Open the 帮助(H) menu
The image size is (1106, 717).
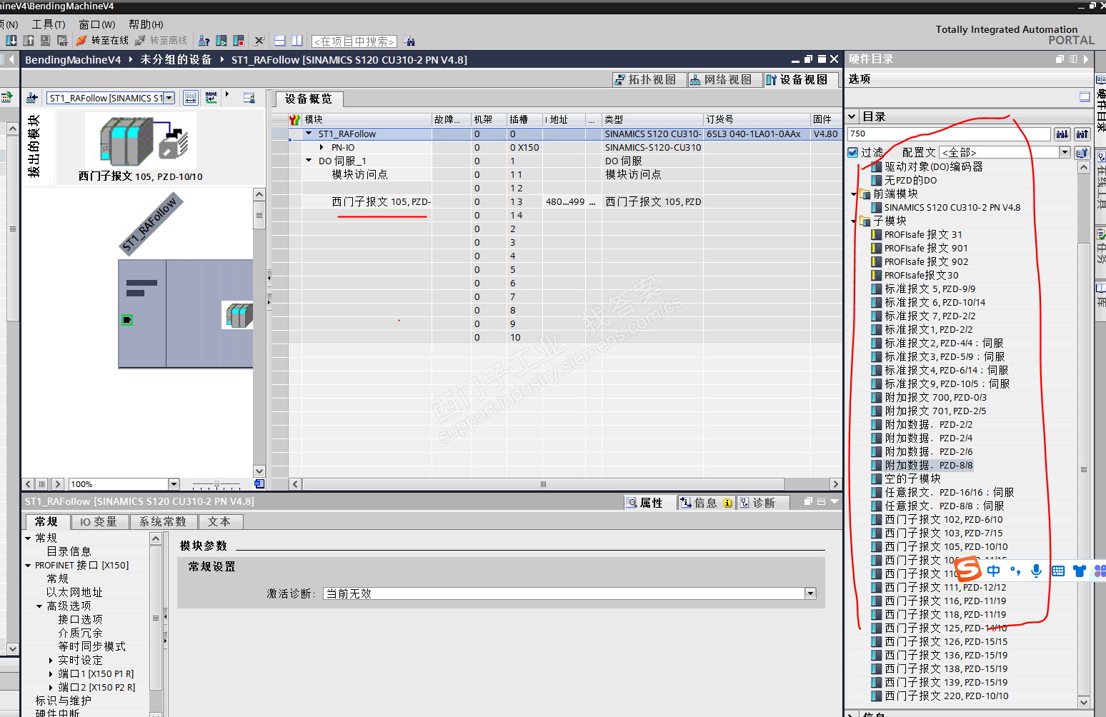pyautogui.click(x=146, y=24)
